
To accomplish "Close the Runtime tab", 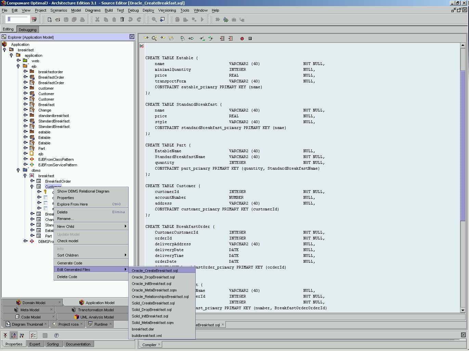I will [x=110, y=324].
